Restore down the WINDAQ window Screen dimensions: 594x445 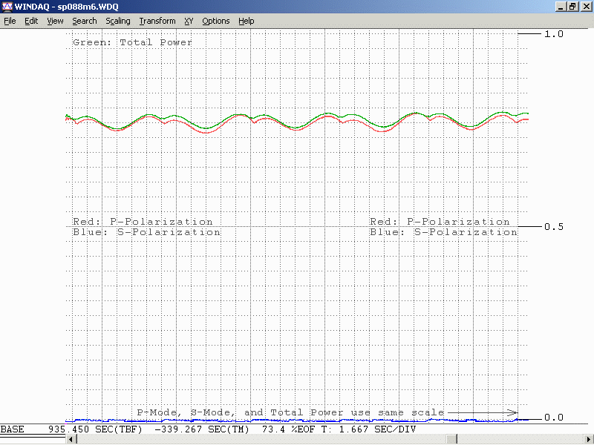572,7
